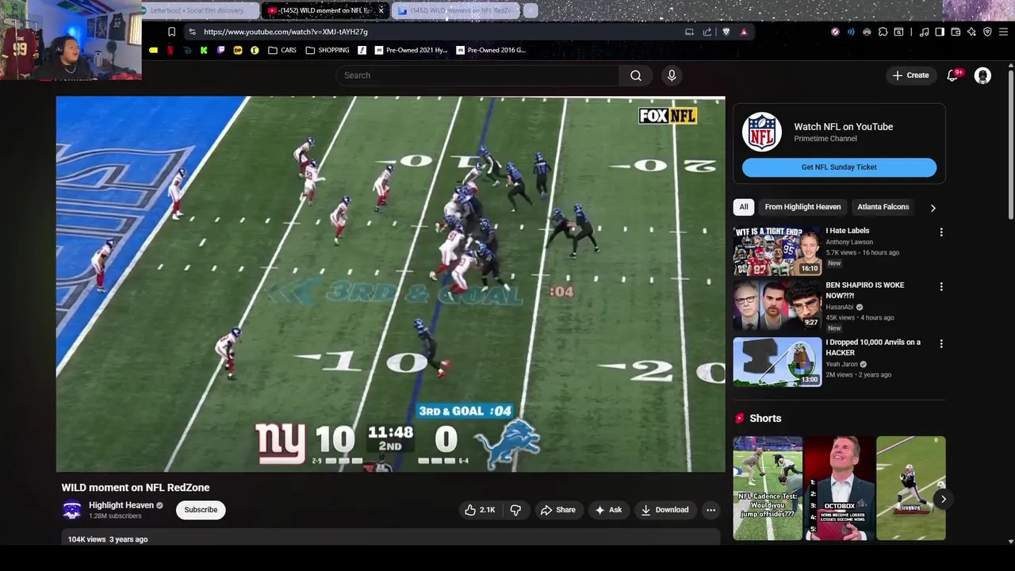Screen dimensions: 1015x571
Task: Open Brave wallet icon in toolbar
Action: point(956,32)
